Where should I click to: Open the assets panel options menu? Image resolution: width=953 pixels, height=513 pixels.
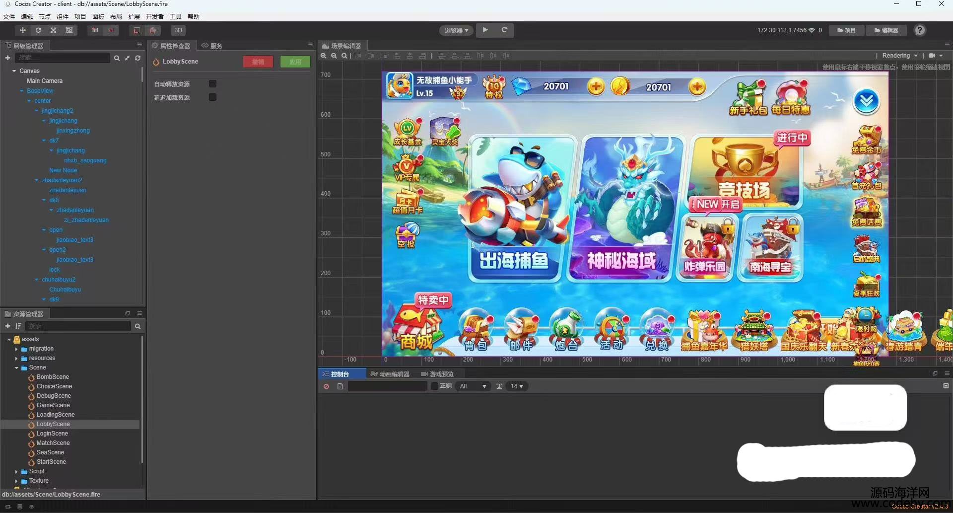139,313
